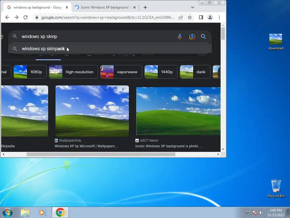Click the Show desktop strip

[288, 212]
